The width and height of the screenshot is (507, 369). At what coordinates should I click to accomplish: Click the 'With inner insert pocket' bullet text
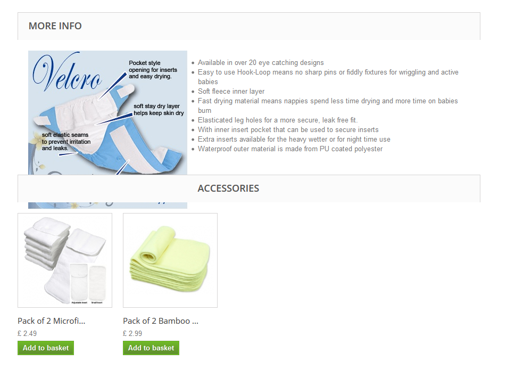[x=288, y=130]
